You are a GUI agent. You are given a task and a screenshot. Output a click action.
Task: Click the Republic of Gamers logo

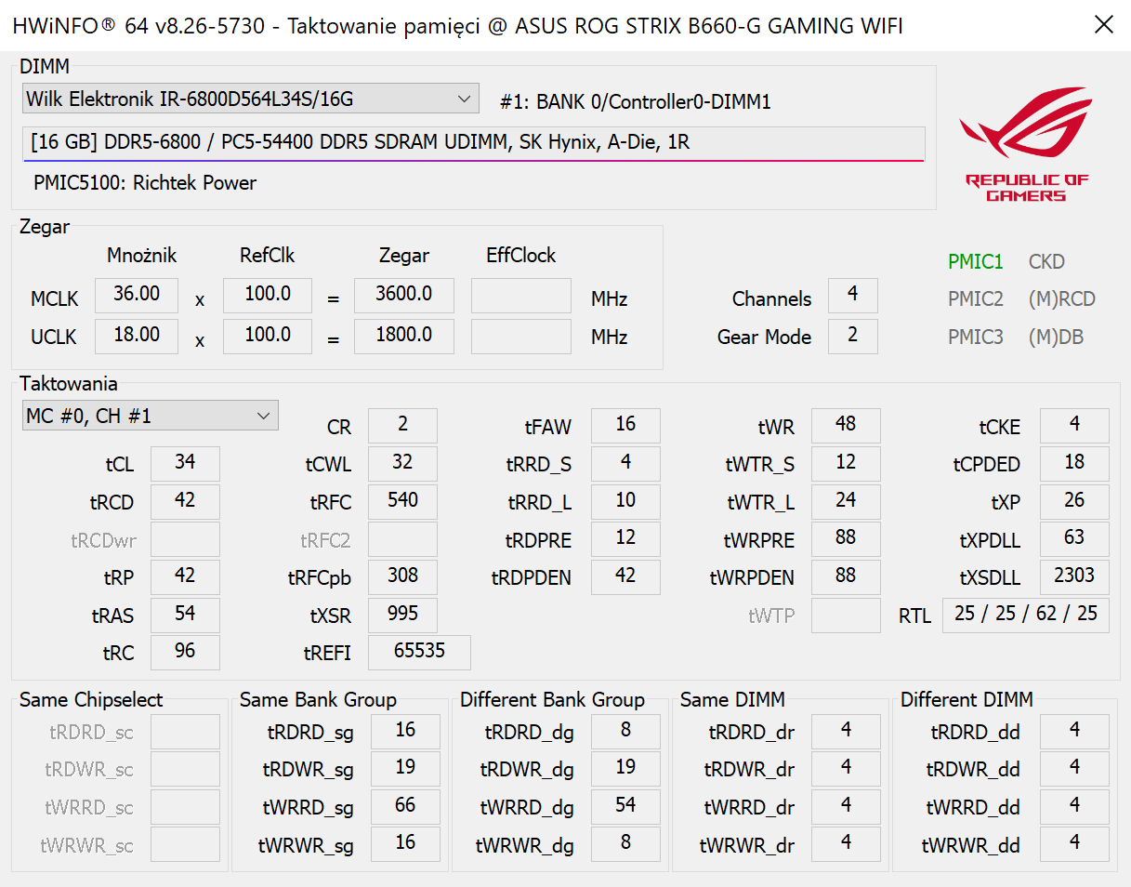[1025, 144]
